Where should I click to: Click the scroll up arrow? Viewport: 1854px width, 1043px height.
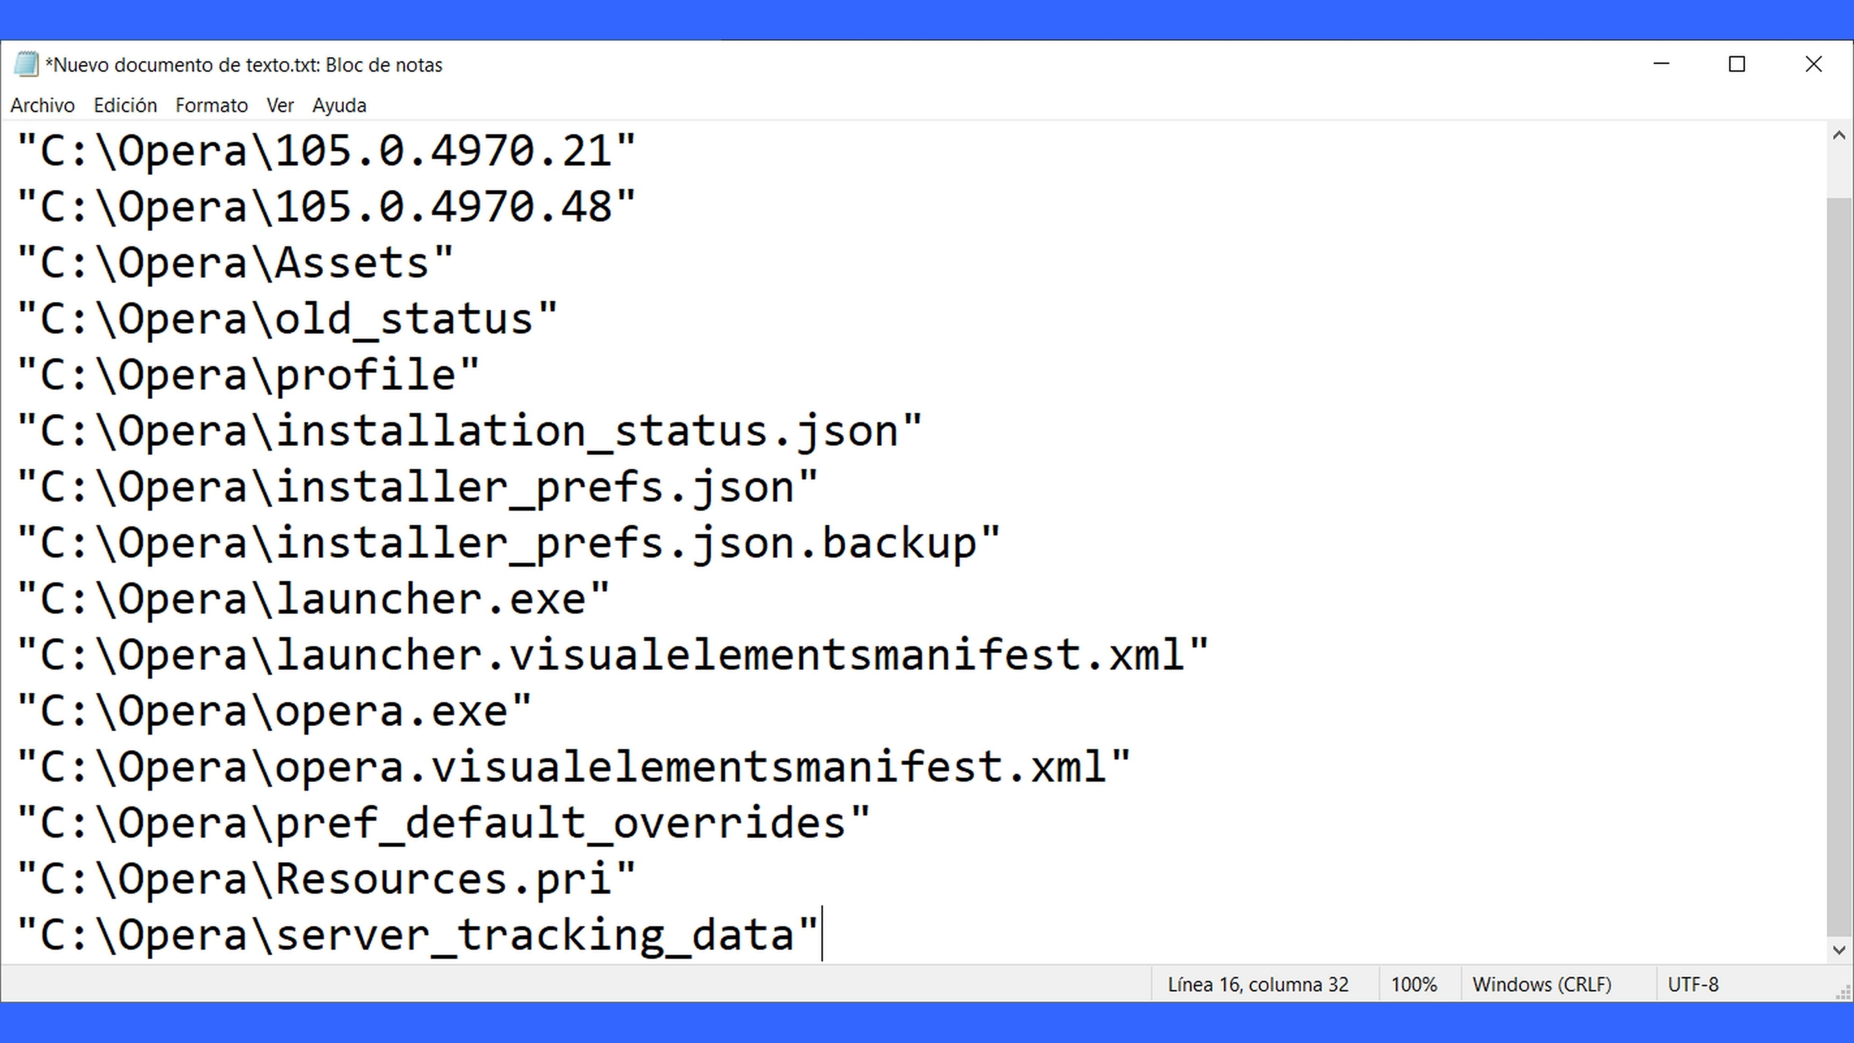pyautogui.click(x=1839, y=135)
